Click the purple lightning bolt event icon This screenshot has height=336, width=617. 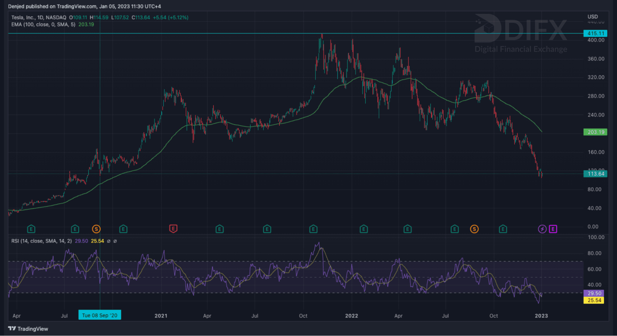(542, 229)
